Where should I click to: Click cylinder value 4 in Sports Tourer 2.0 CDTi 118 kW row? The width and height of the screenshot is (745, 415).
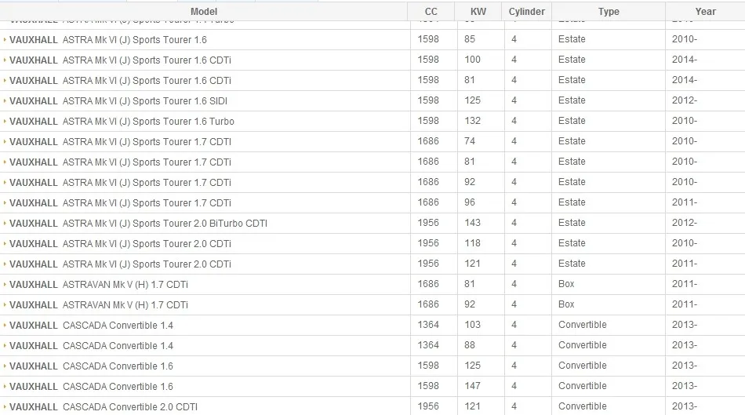pyautogui.click(x=514, y=243)
